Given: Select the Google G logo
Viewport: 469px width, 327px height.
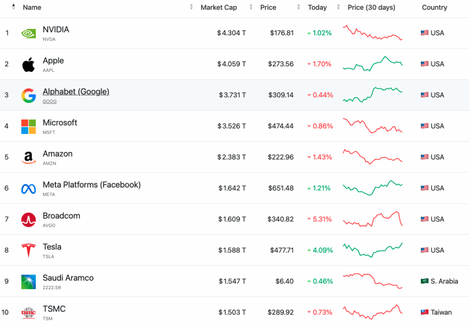Looking at the screenshot, I should (28, 95).
